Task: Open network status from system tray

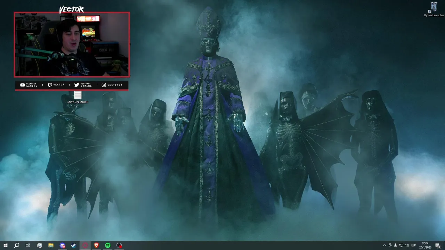Action: (x=401, y=245)
